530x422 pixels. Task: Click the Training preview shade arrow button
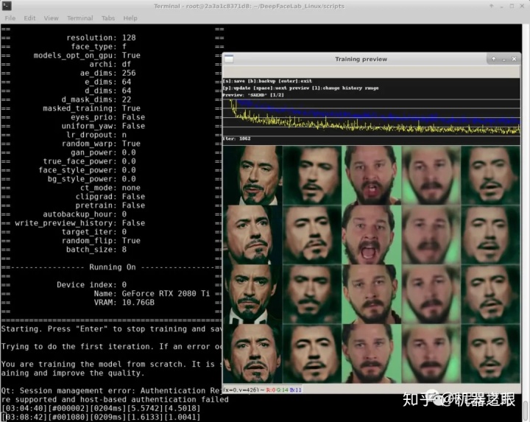(493, 59)
